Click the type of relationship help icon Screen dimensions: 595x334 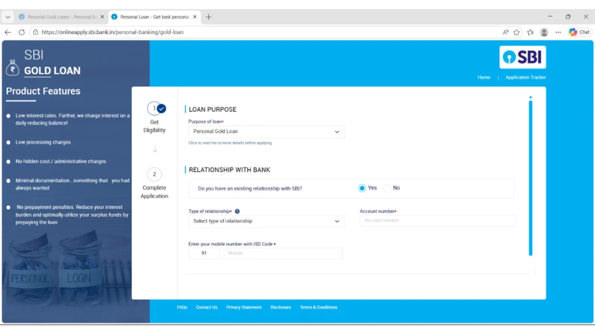pos(237,211)
